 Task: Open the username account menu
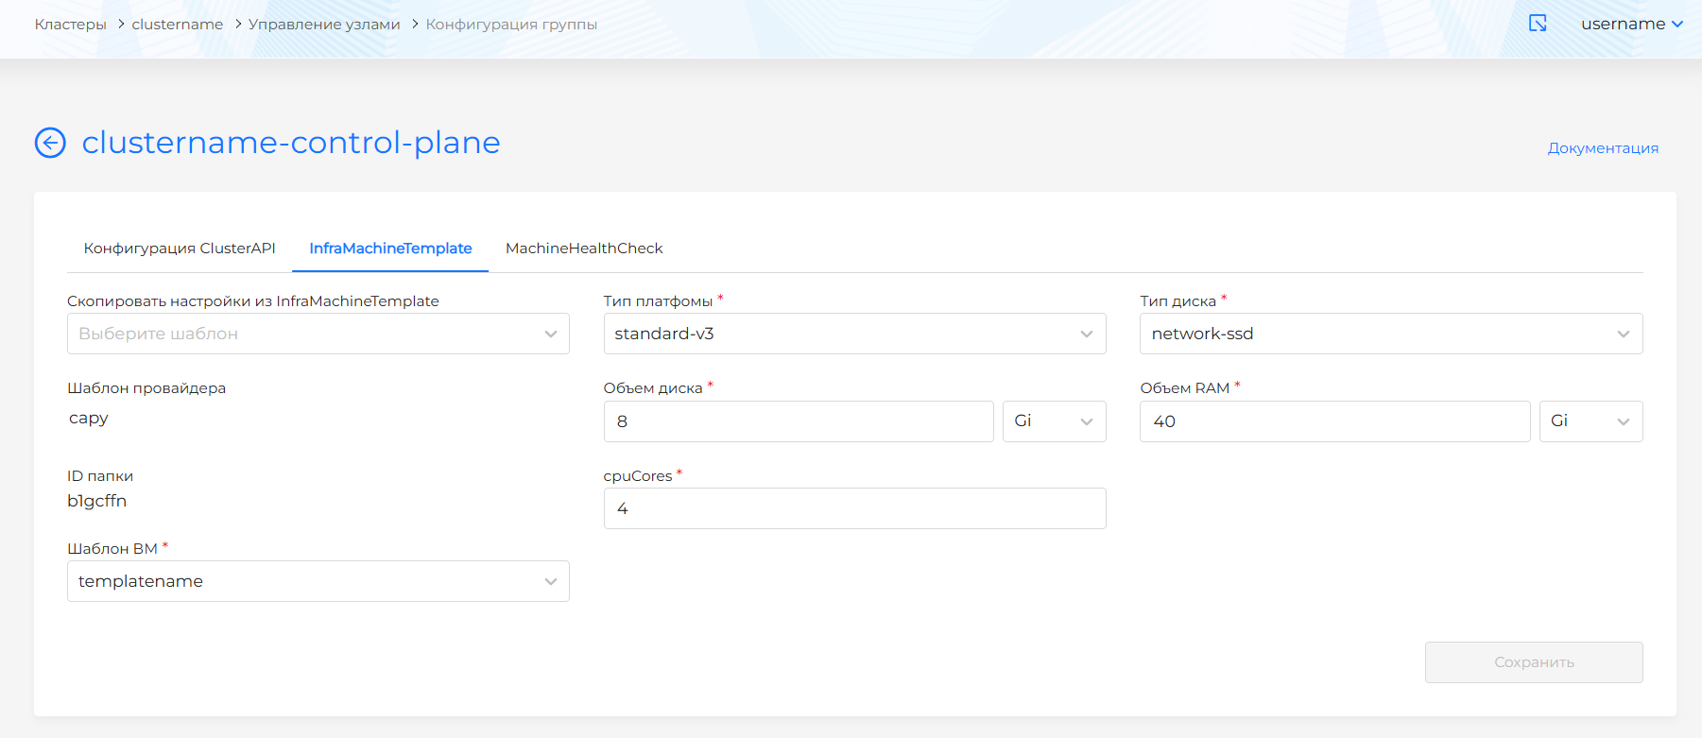tap(1631, 24)
